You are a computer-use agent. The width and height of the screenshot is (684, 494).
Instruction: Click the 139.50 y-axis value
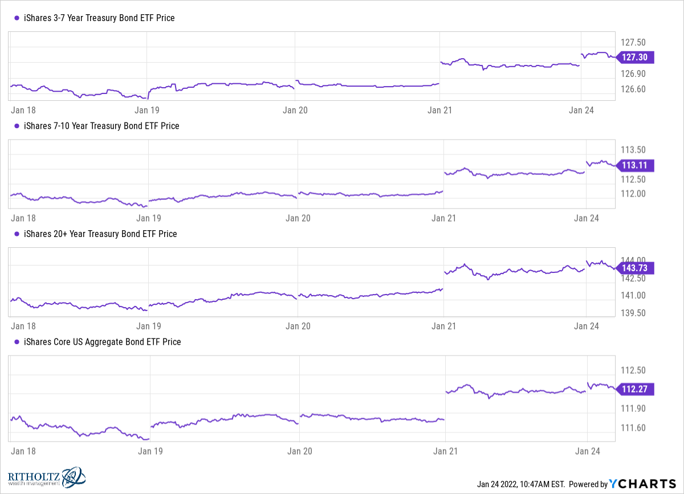(x=633, y=313)
